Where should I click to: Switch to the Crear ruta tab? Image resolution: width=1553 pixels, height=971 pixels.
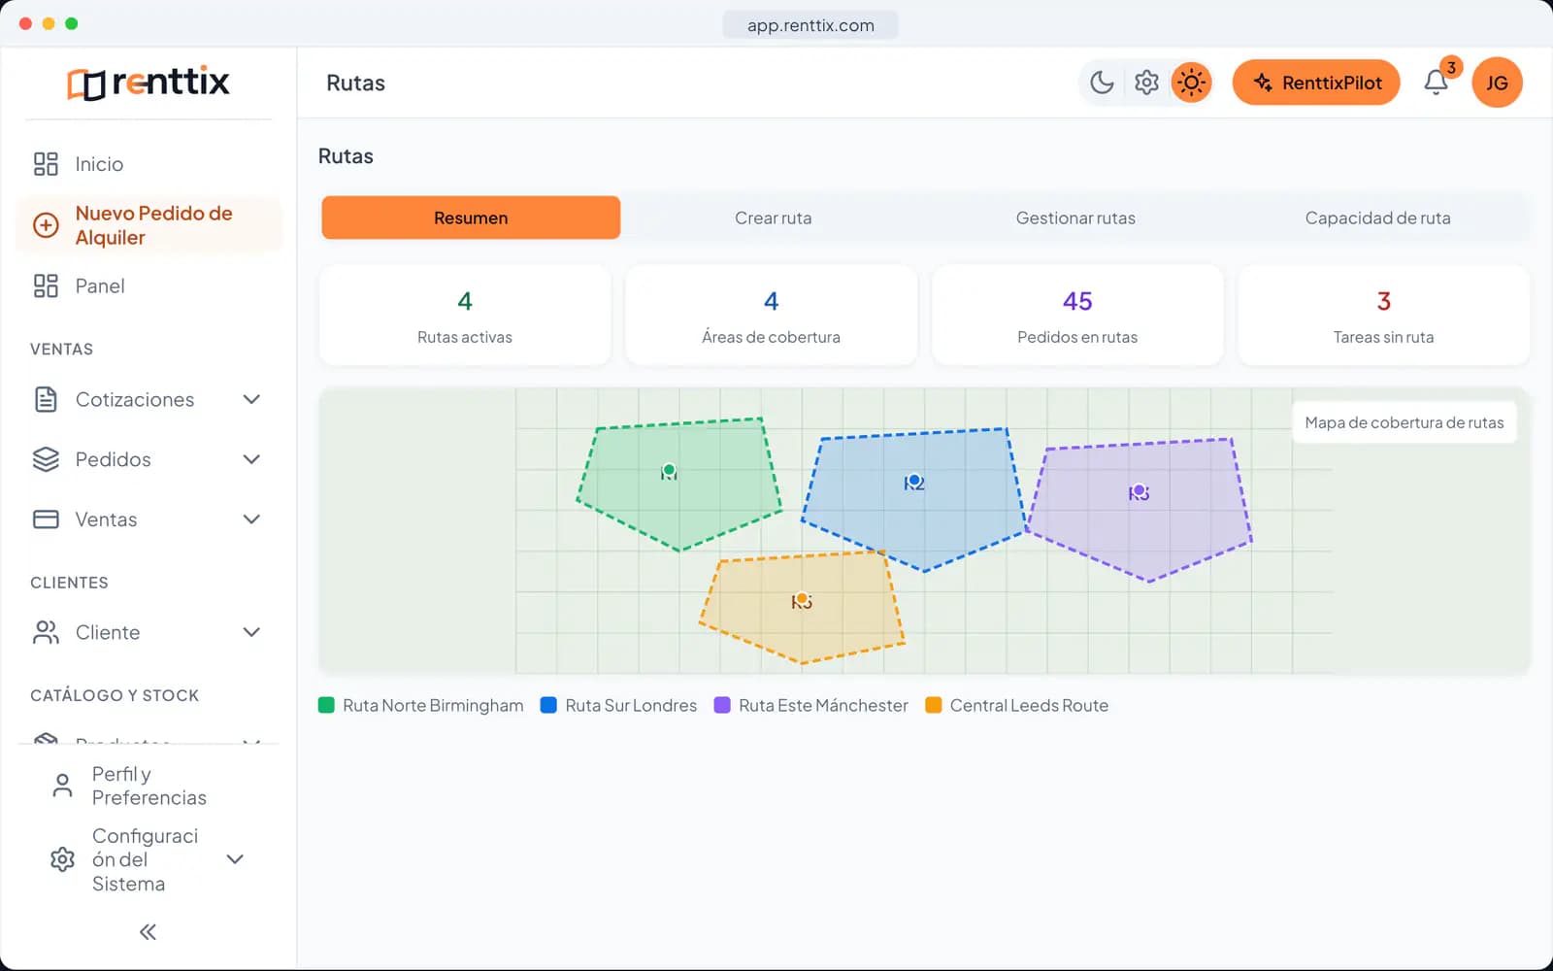(x=773, y=218)
